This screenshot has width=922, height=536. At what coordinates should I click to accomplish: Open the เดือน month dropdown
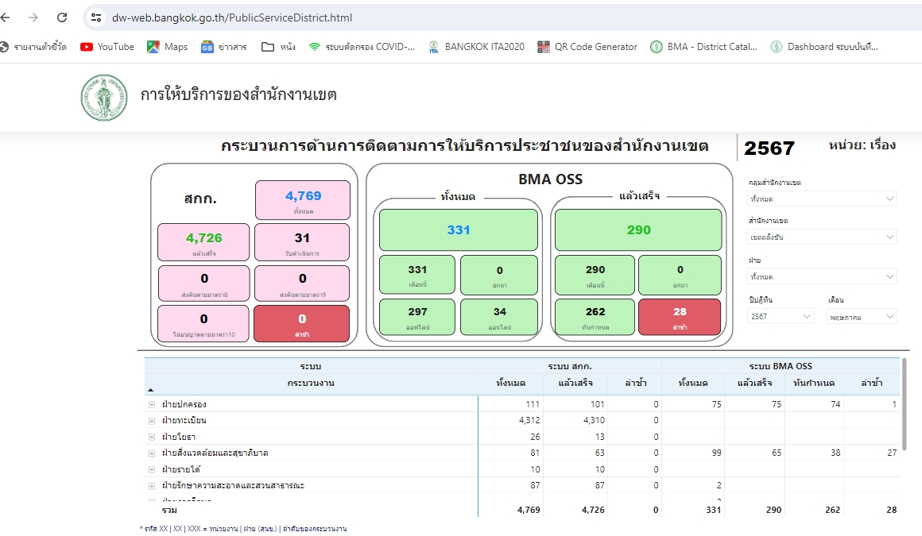point(862,317)
